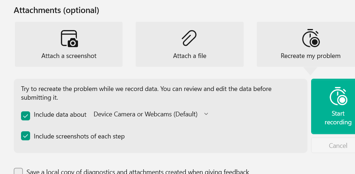The height and width of the screenshot is (174, 355).
Task: Click the callout pointer below Recreate my problem
Action: 311,71
